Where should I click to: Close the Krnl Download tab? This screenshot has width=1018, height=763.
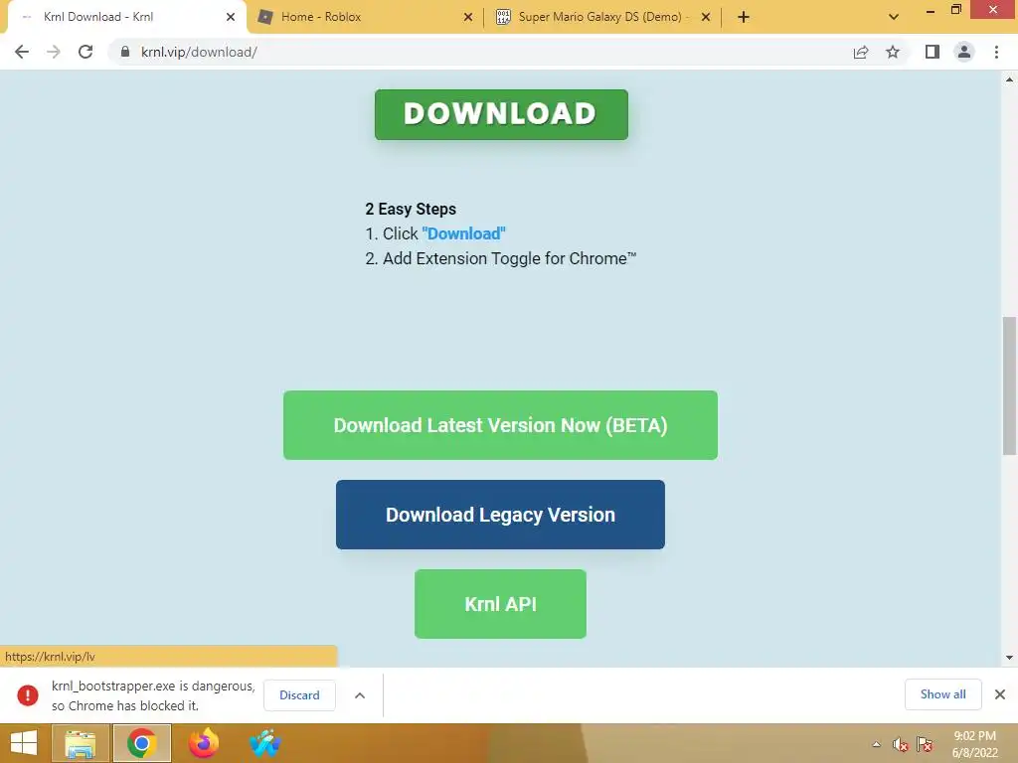pos(231,17)
